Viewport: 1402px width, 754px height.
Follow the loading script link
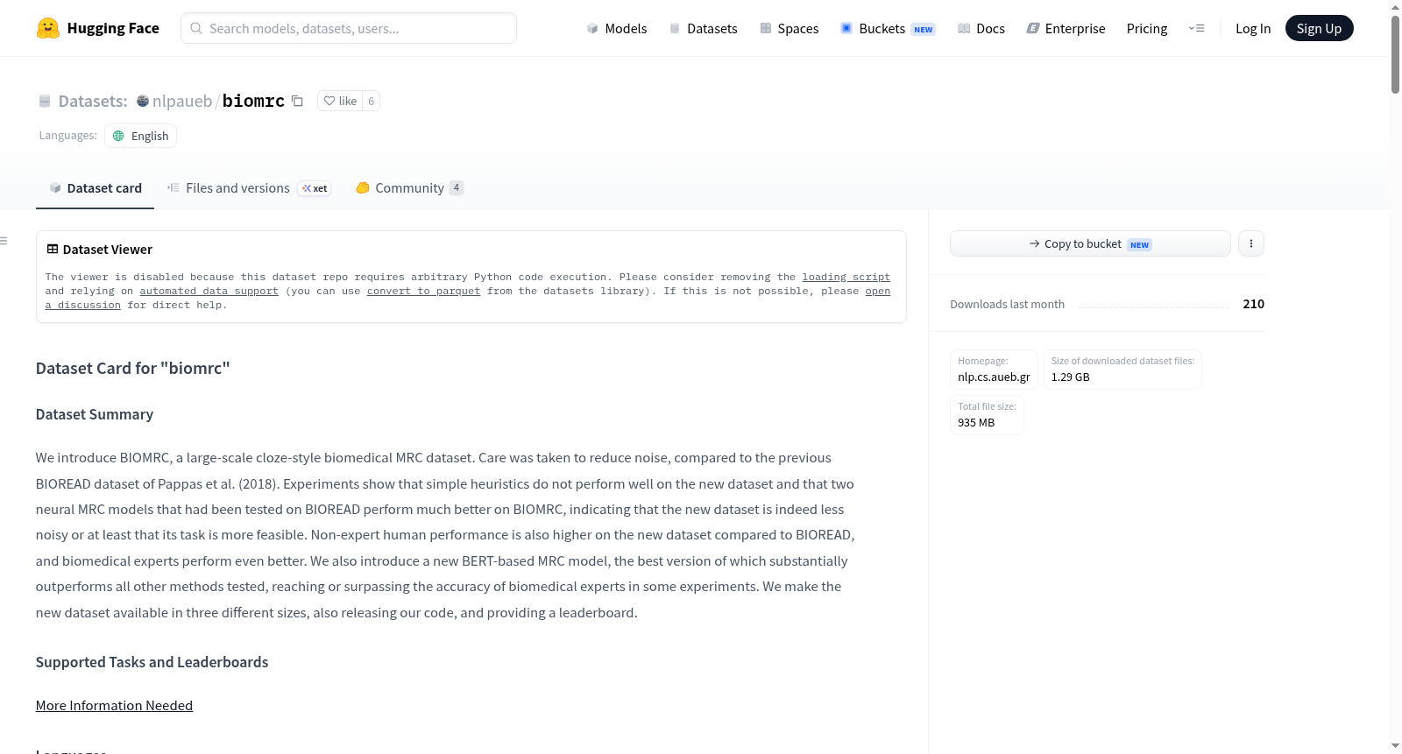pos(846,277)
